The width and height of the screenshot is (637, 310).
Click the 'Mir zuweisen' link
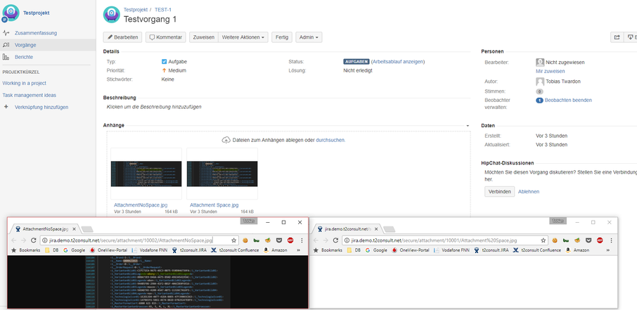point(550,71)
